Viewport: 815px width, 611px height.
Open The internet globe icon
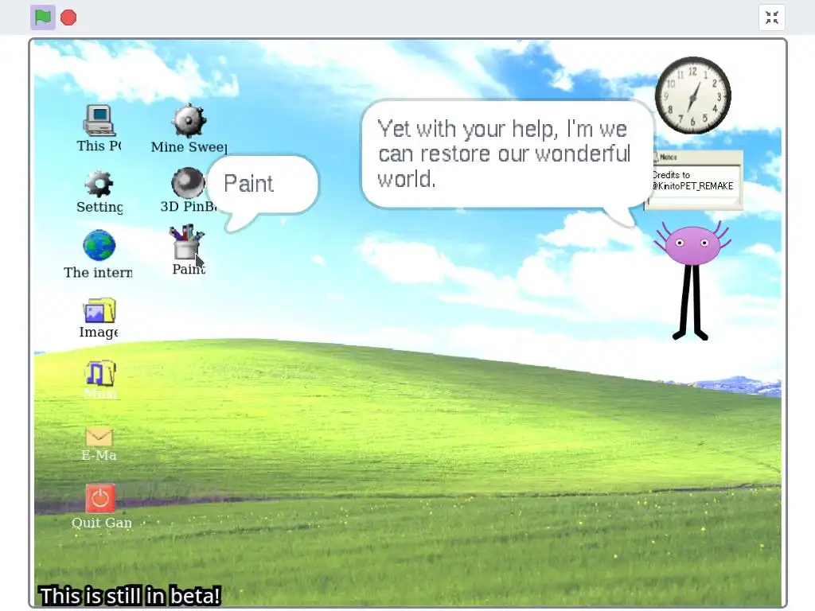tap(99, 245)
